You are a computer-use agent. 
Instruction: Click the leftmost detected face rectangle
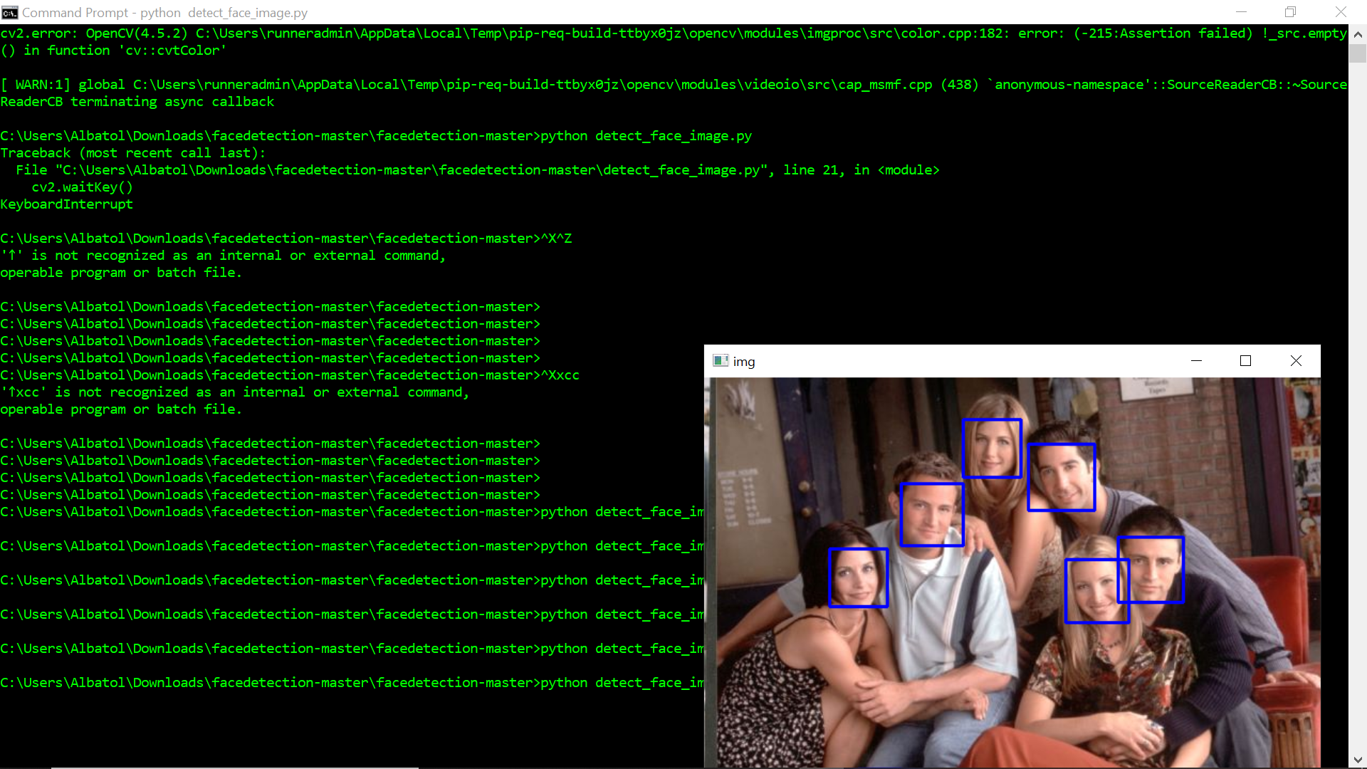859,578
